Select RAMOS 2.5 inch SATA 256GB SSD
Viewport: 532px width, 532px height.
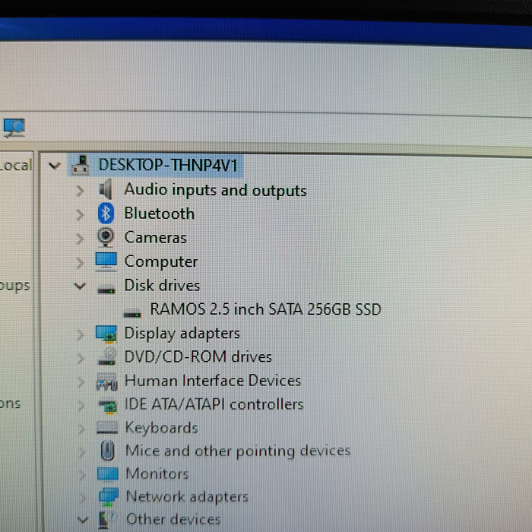coord(265,309)
